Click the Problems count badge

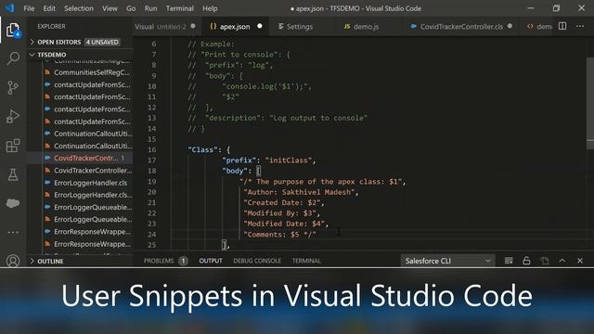[184, 261]
